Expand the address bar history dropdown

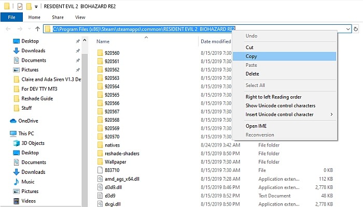(x=348, y=29)
